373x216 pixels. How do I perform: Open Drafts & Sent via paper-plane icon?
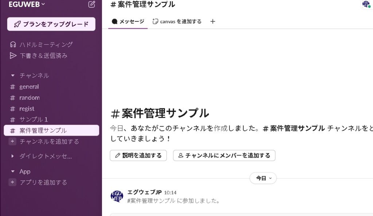pyautogui.click(x=13, y=56)
